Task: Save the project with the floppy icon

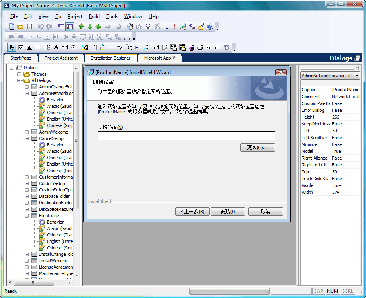Action: pos(29,27)
